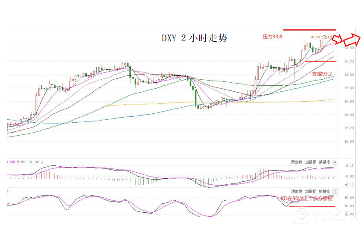Click the 支撑93.2 support label
364x230 pixels.
pos(322,74)
